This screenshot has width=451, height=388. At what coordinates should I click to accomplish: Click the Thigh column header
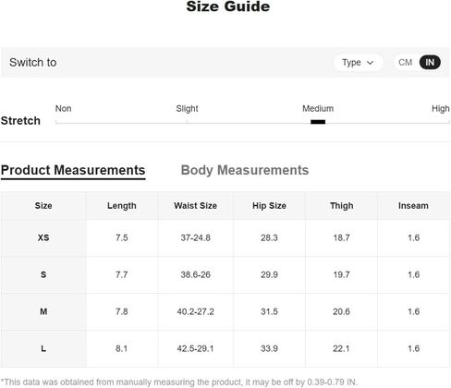coord(341,206)
